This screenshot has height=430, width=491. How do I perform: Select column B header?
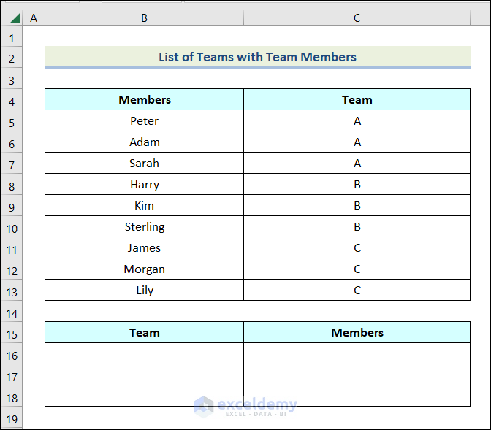(x=144, y=18)
